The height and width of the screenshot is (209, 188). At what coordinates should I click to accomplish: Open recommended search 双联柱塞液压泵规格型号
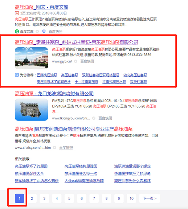(x=101, y=75)
